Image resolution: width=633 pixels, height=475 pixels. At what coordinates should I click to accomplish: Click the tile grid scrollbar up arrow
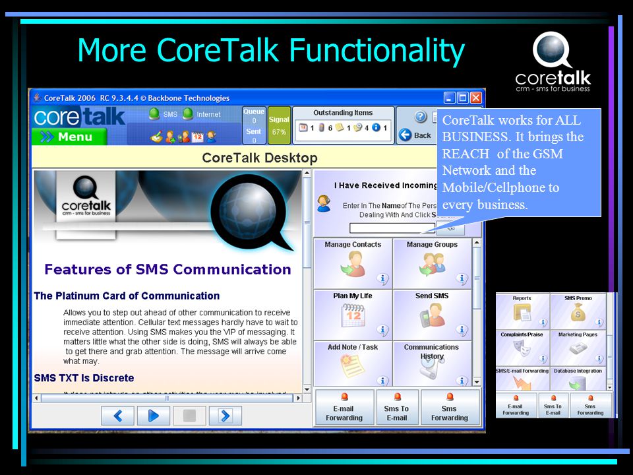pos(477,243)
